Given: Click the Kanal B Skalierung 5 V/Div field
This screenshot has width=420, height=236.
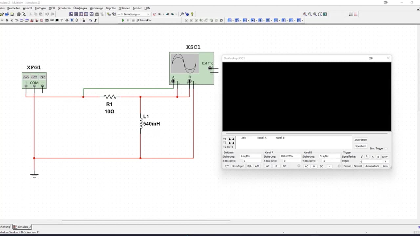Looking at the screenshot, I should (330, 156).
